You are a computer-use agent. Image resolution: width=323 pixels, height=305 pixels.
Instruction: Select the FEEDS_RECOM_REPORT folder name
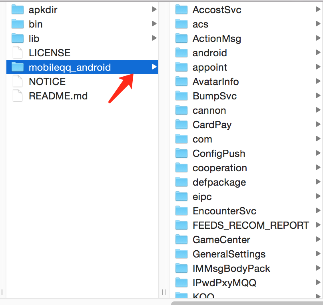[x=251, y=226]
